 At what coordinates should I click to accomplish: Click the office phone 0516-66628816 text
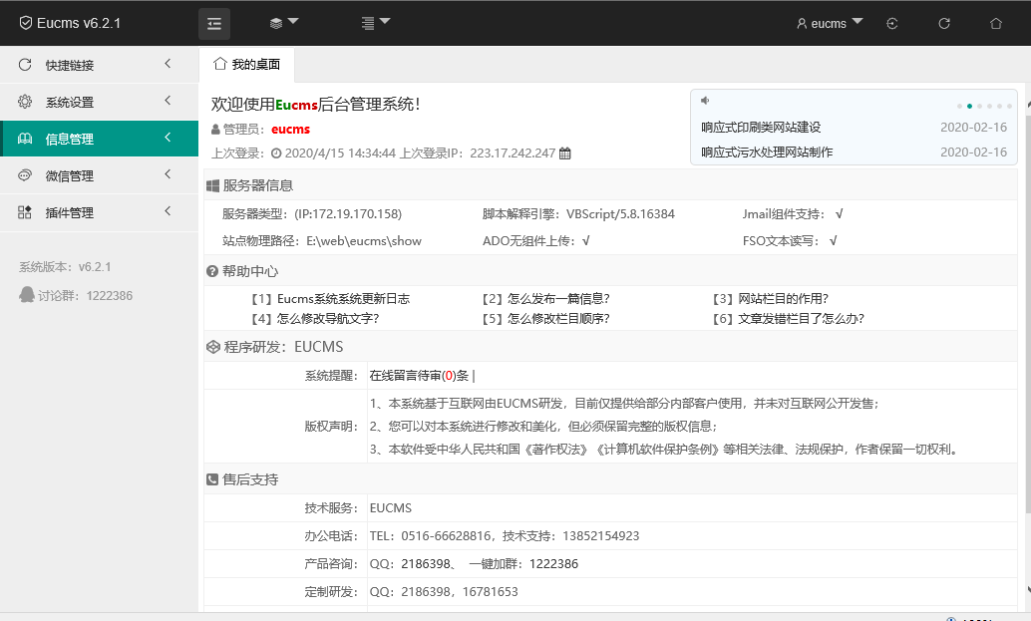[446, 536]
